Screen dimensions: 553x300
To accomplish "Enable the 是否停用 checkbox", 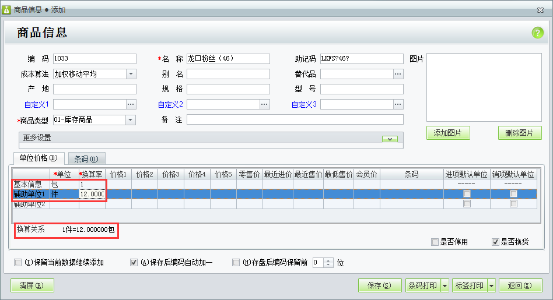I will pos(435,242).
